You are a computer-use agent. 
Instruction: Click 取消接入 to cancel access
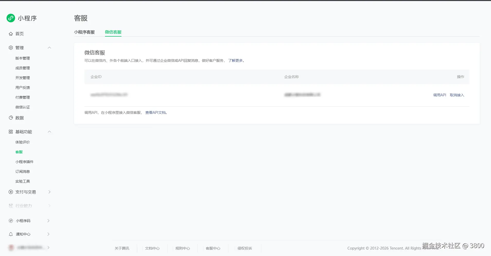457,95
